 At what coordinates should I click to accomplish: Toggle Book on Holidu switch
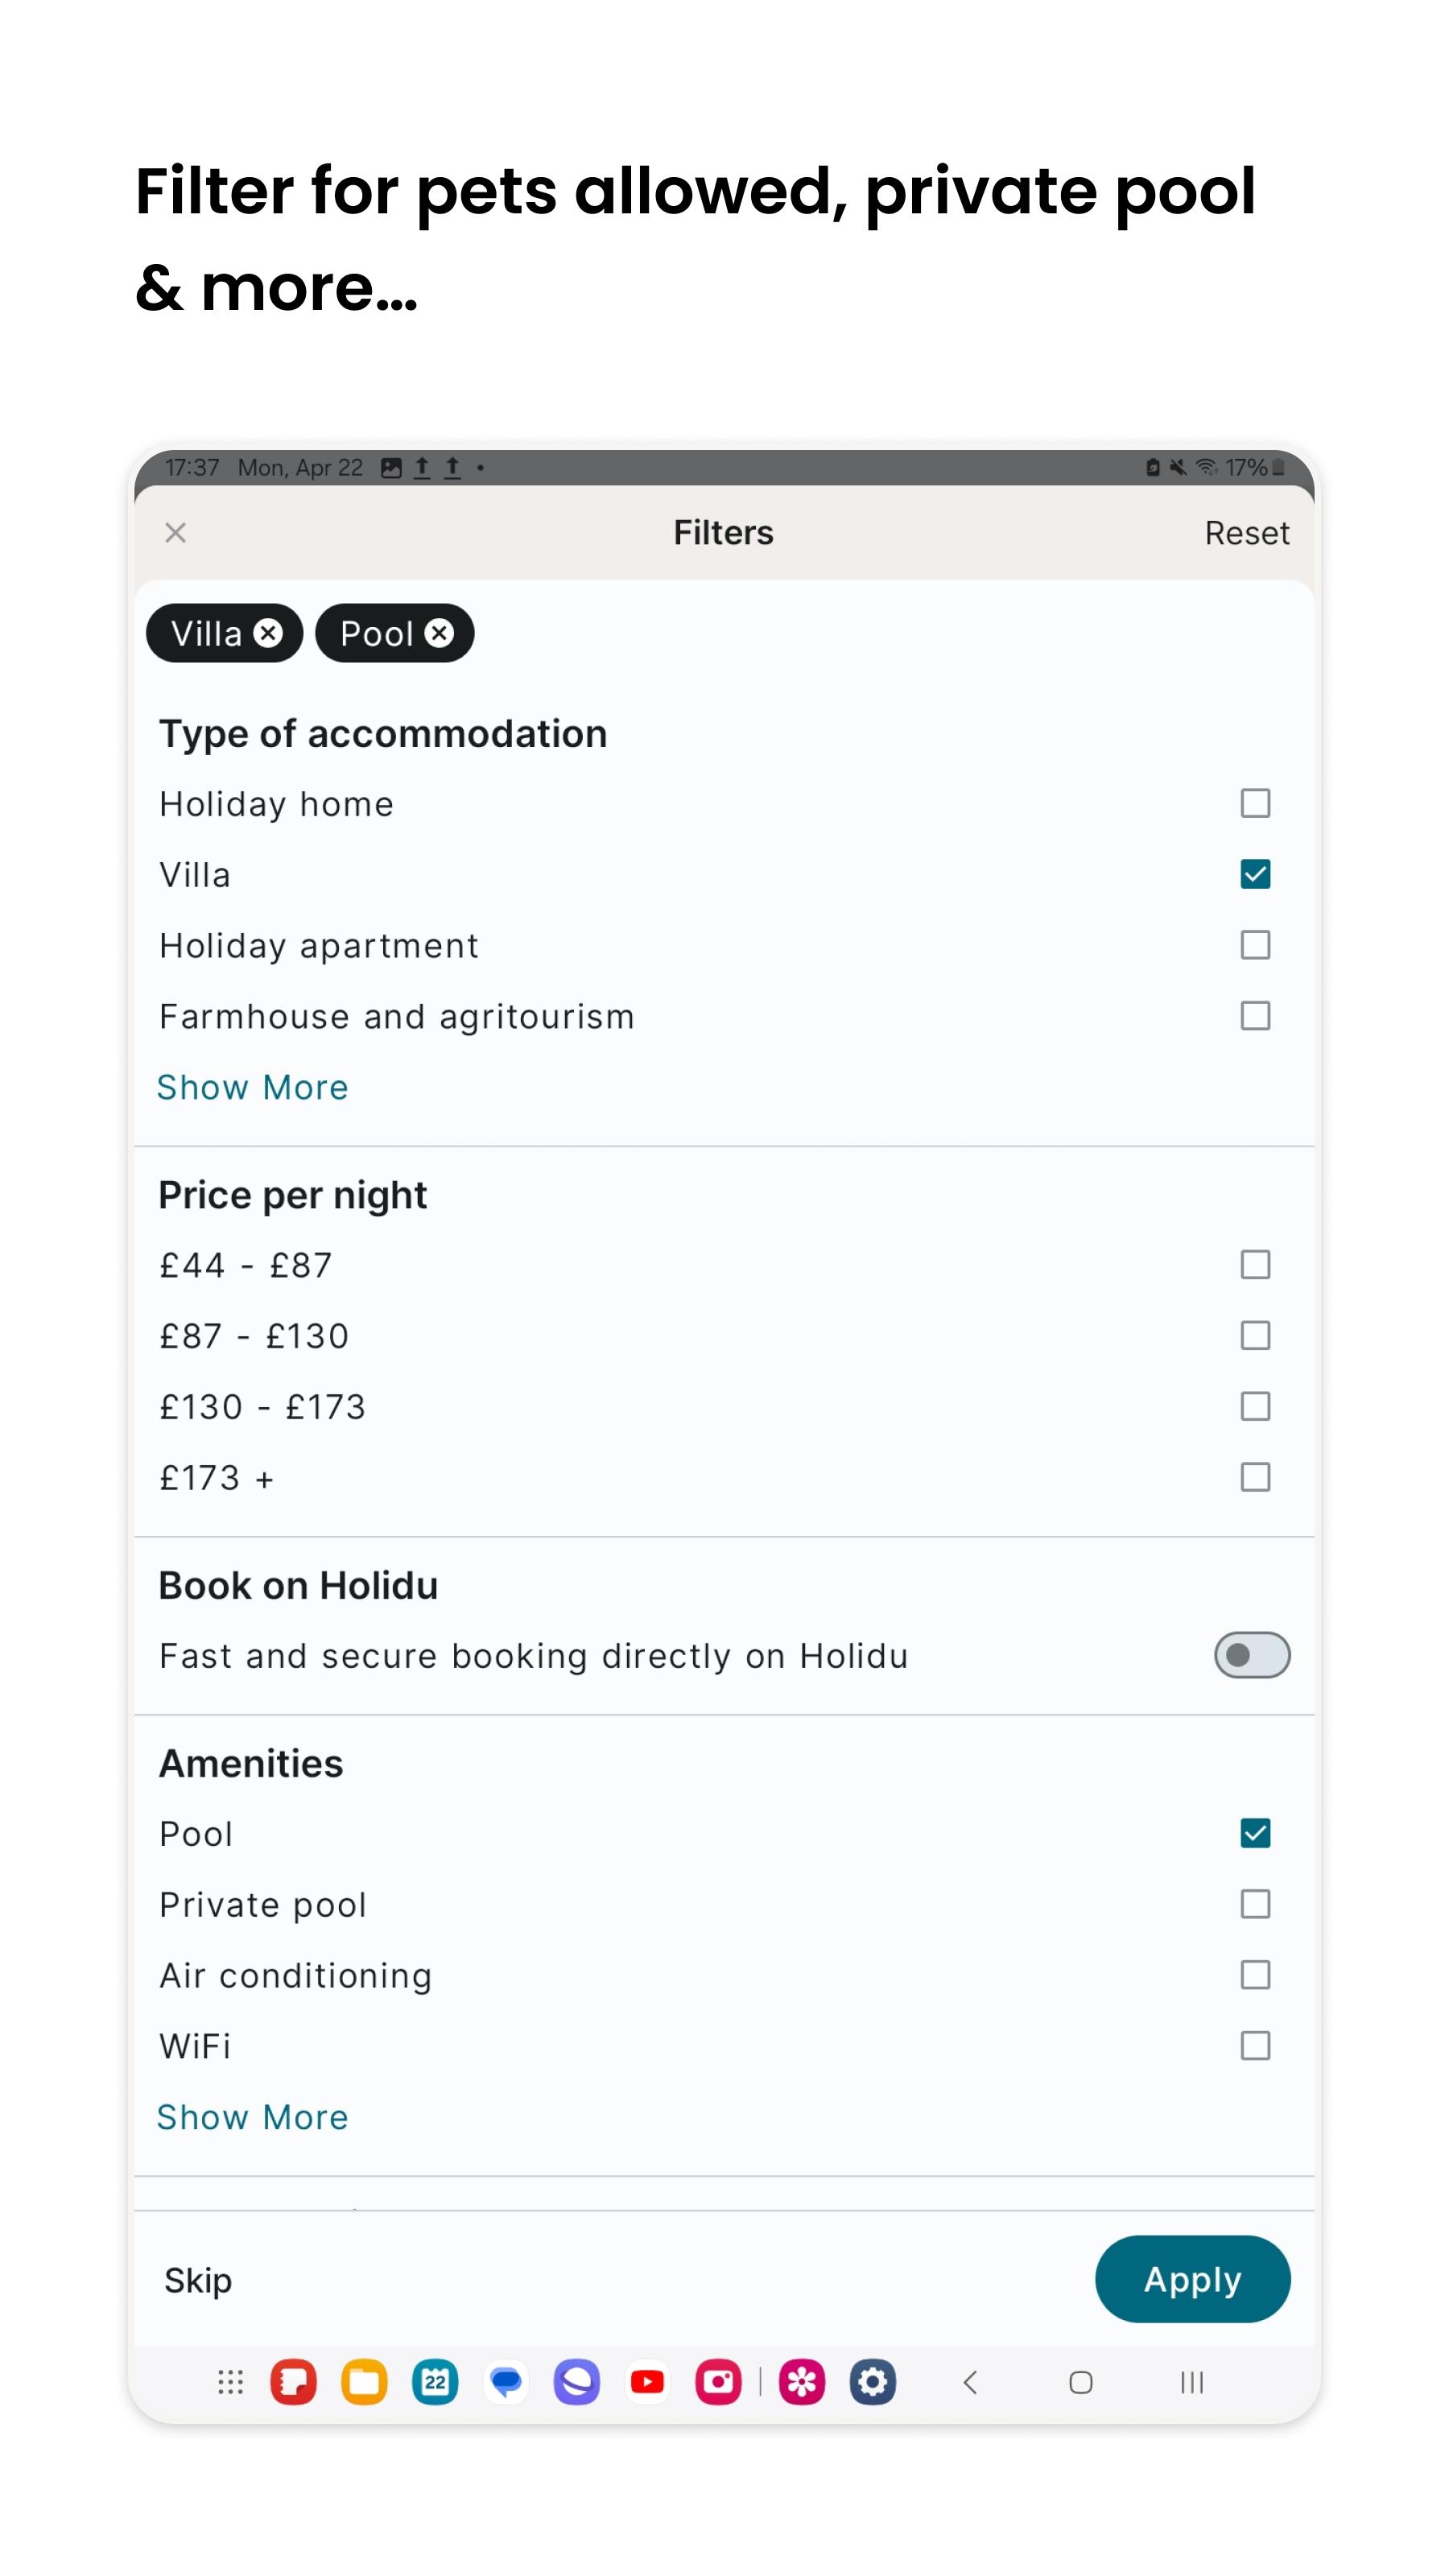pos(1251,1655)
